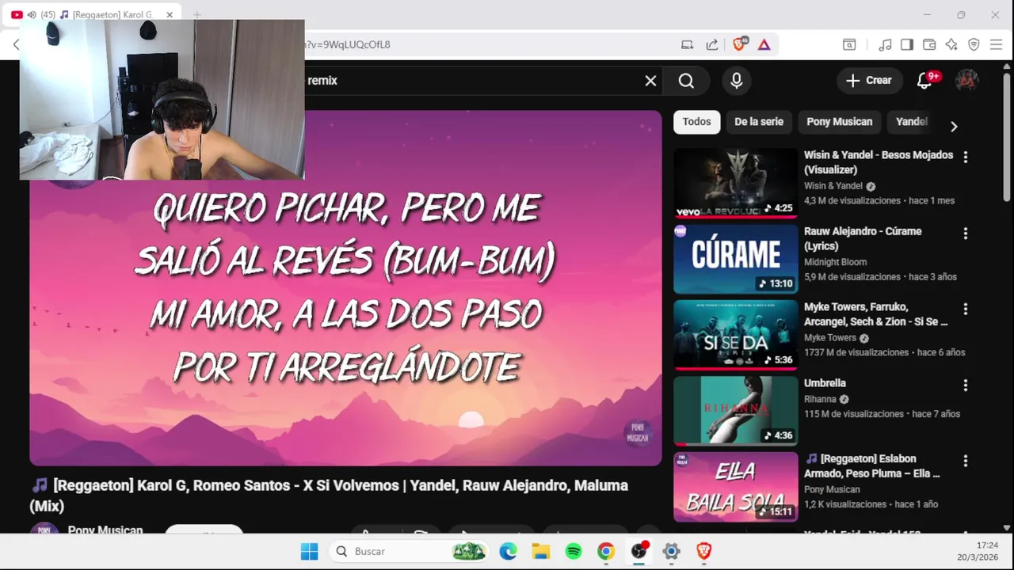Select the Todos filter chip
1014x570 pixels.
[696, 122]
